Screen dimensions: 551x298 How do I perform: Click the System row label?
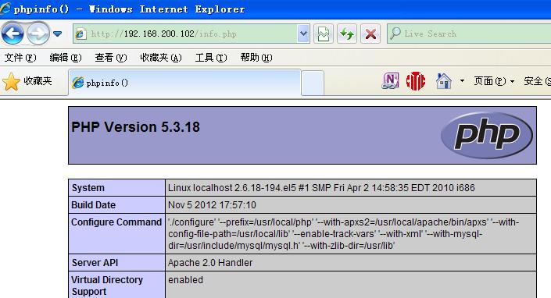(x=88, y=188)
